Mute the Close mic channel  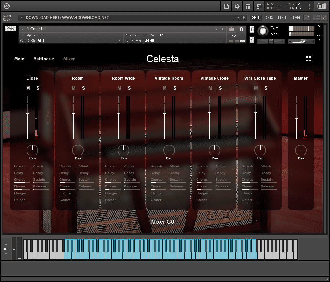tap(28, 88)
